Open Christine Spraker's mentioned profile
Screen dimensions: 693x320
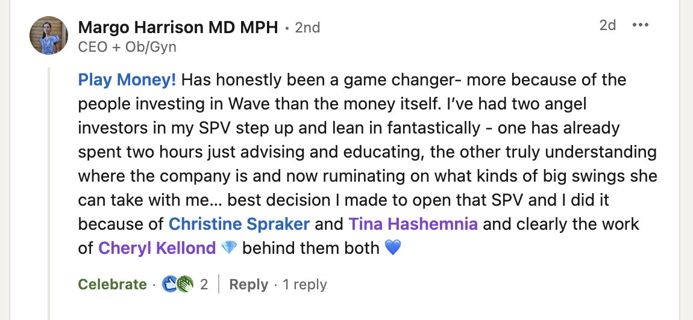(239, 224)
